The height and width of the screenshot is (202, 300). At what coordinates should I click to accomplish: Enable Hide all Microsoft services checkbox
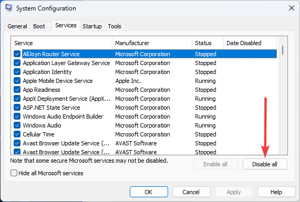(x=14, y=173)
